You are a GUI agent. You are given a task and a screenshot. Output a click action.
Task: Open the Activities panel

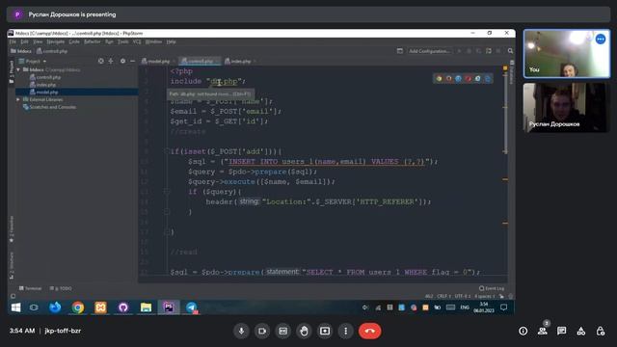[x=580, y=332]
